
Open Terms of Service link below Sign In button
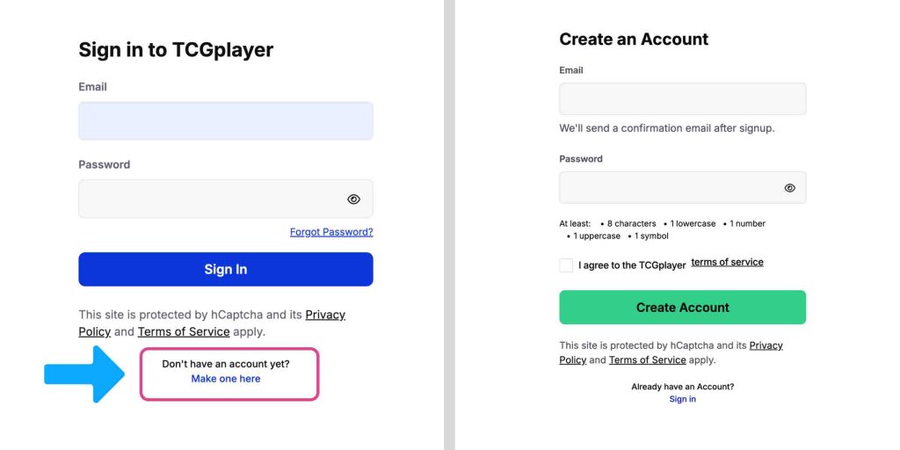[184, 332]
